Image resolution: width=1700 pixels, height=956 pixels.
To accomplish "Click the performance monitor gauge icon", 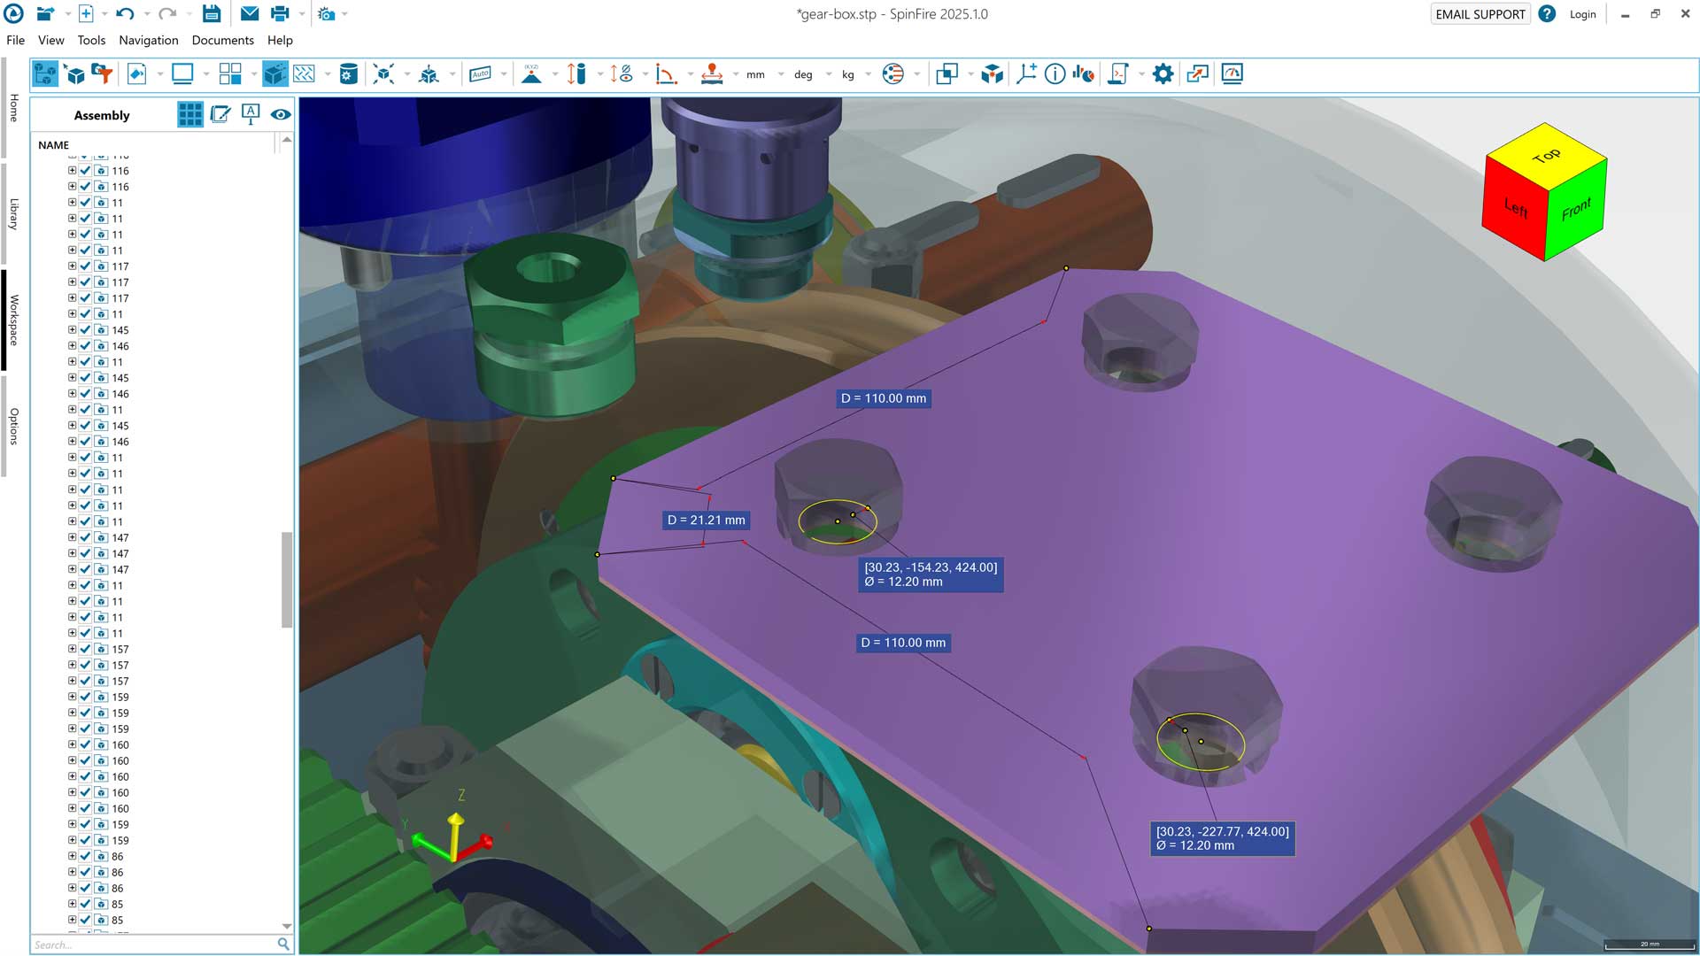I will click(1232, 74).
